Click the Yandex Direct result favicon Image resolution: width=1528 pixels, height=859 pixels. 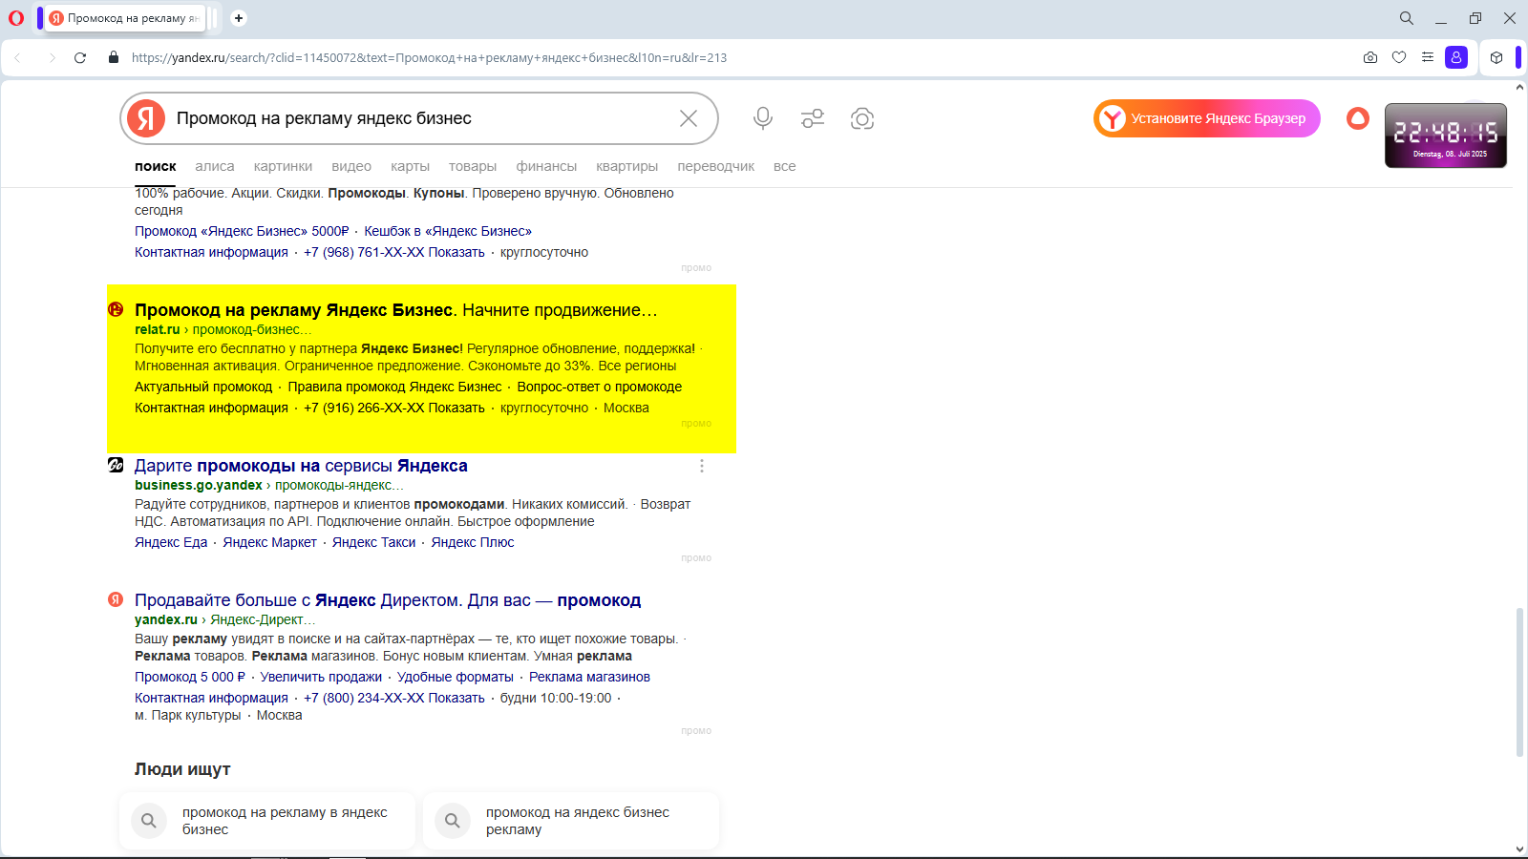(116, 599)
